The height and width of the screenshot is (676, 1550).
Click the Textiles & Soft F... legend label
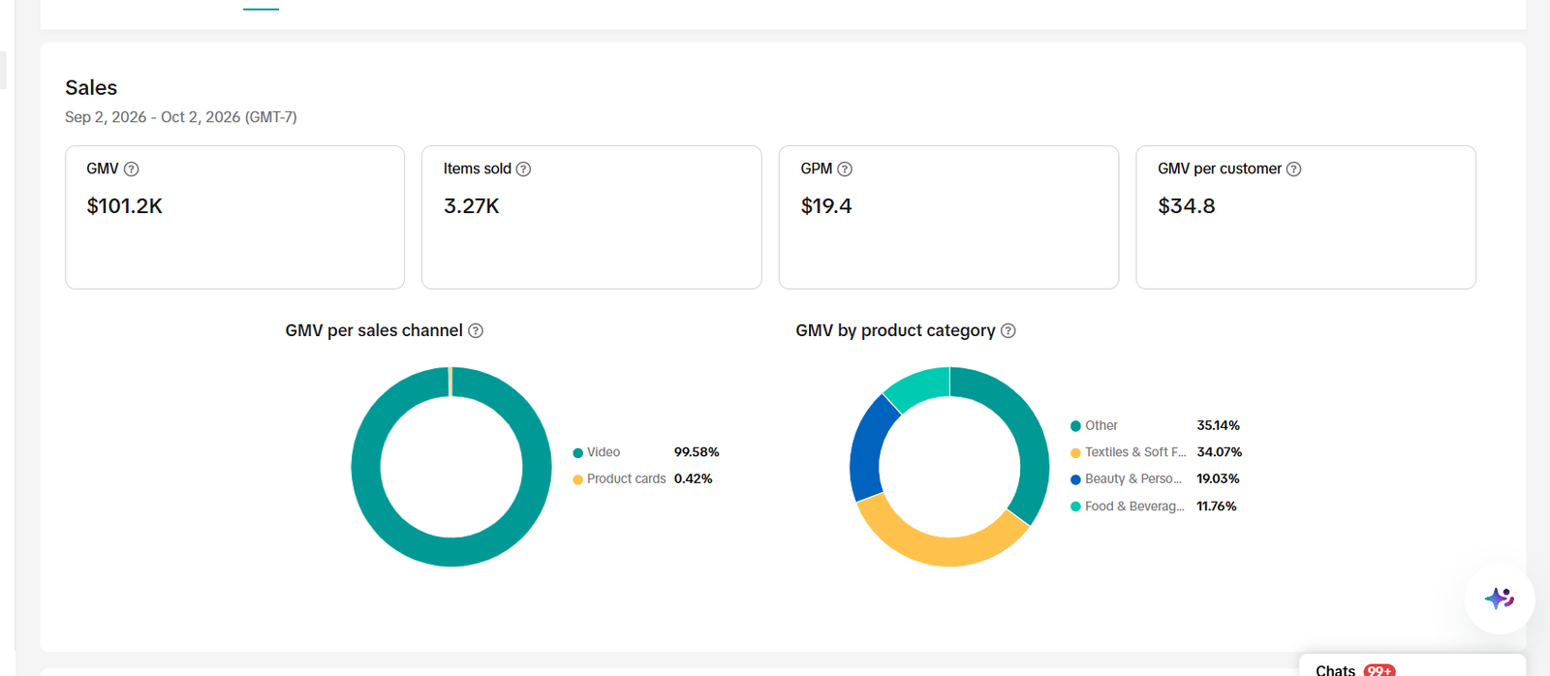1135,451
